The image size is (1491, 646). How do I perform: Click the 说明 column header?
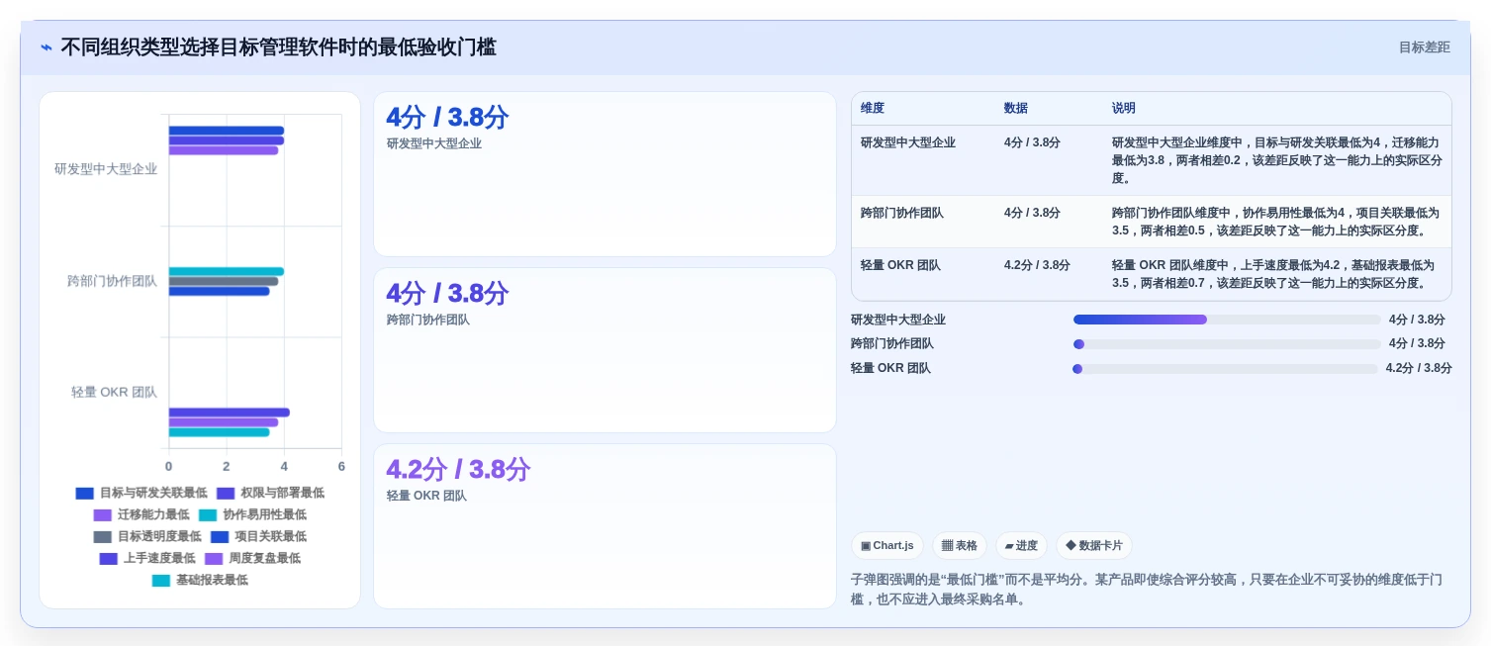[x=1124, y=108]
